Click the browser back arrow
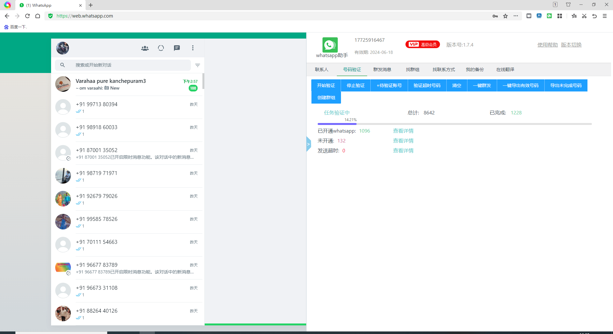Screen dimensions: 613x334 [7, 16]
